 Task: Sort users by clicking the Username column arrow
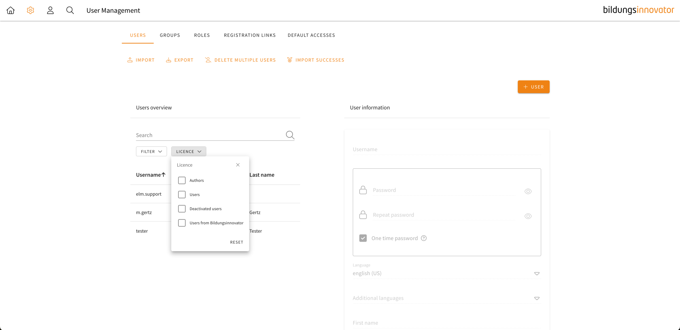(163, 175)
